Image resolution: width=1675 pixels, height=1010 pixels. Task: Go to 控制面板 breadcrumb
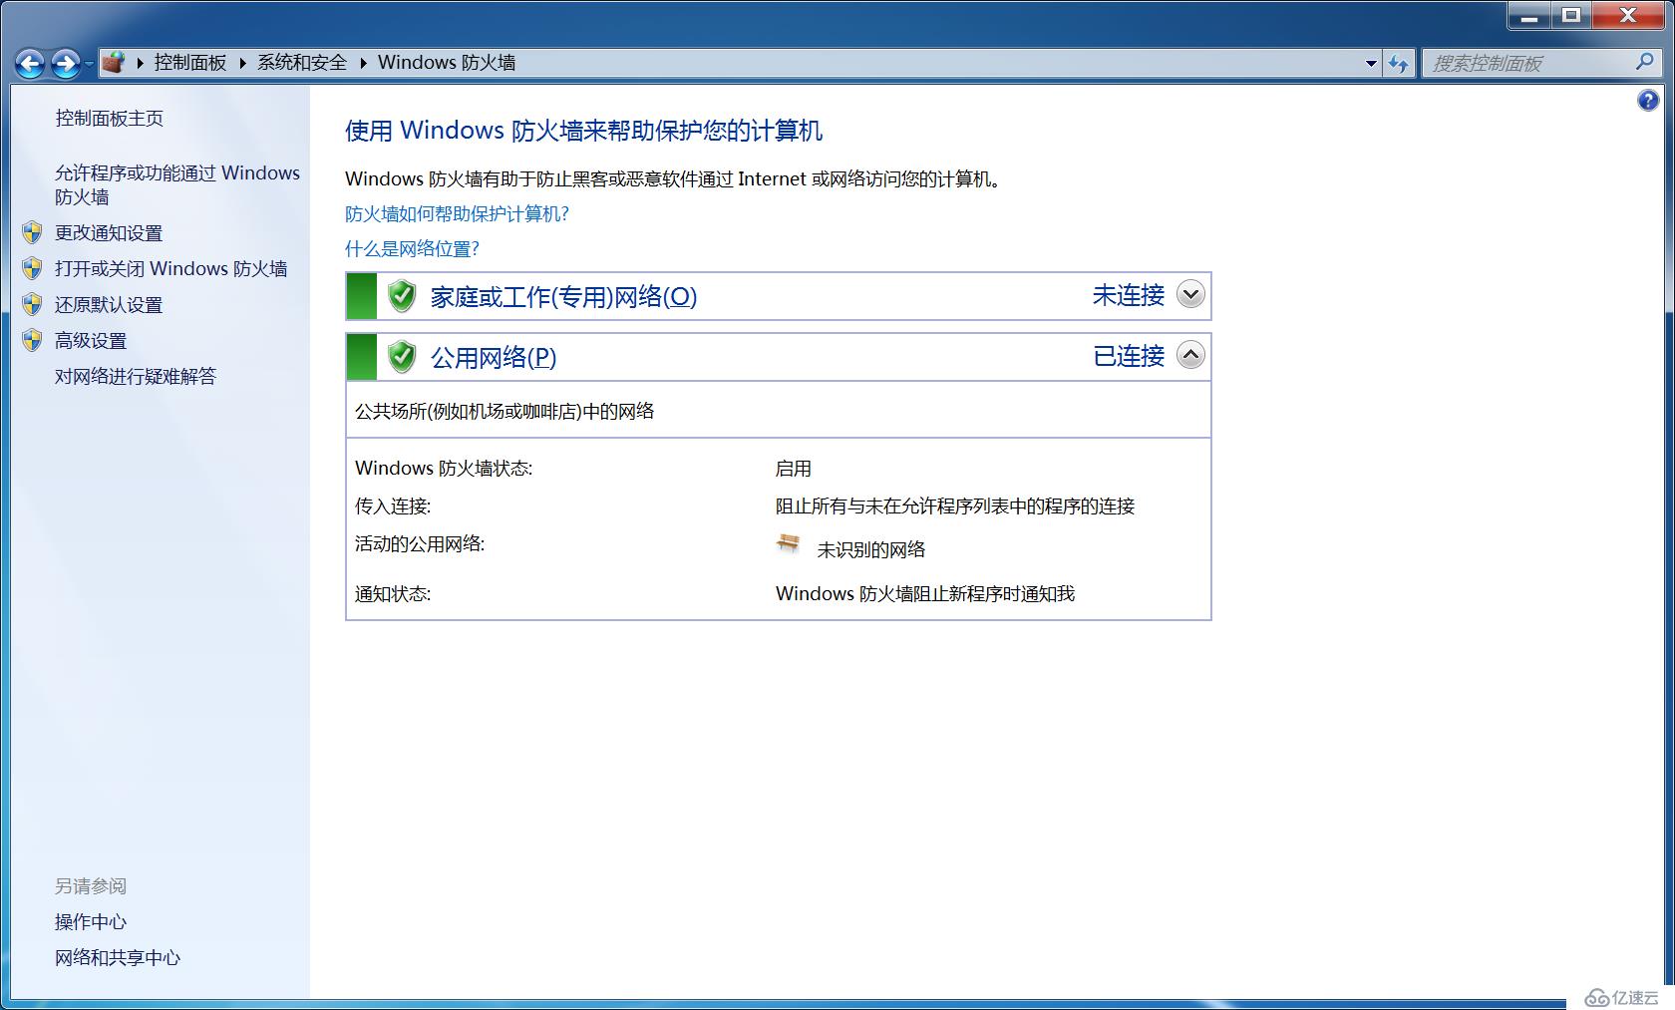pos(190,63)
